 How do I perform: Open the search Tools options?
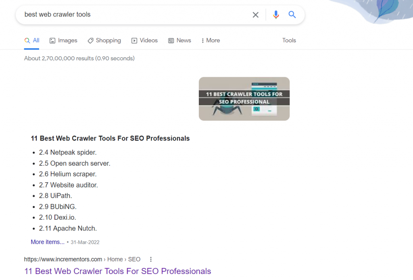289,40
